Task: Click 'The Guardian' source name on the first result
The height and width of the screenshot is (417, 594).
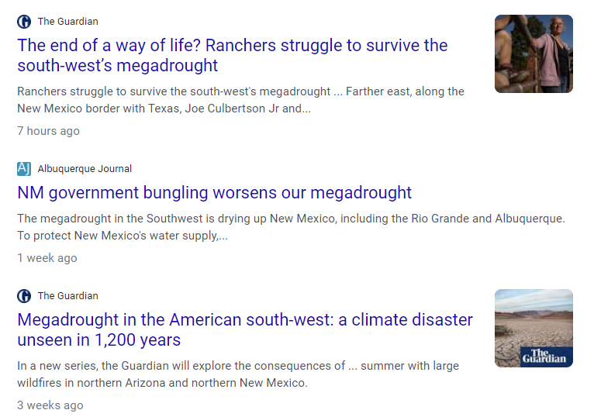Action: point(67,22)
